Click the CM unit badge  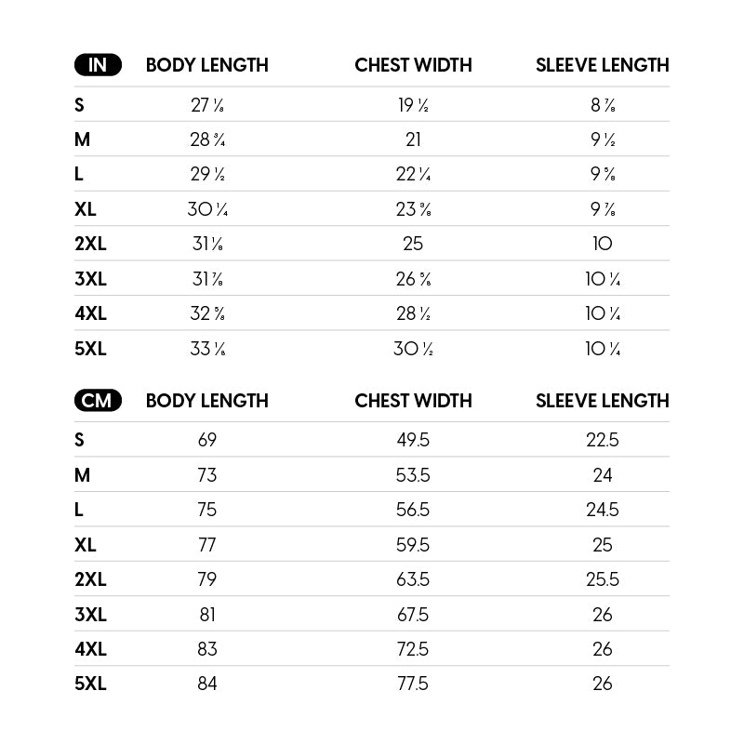[x=98, y=401]
